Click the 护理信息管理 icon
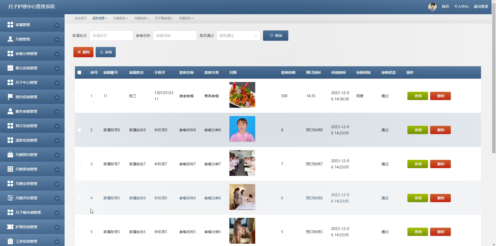The height and width of the screenshot is (246, 496). [x=10, y=227]
